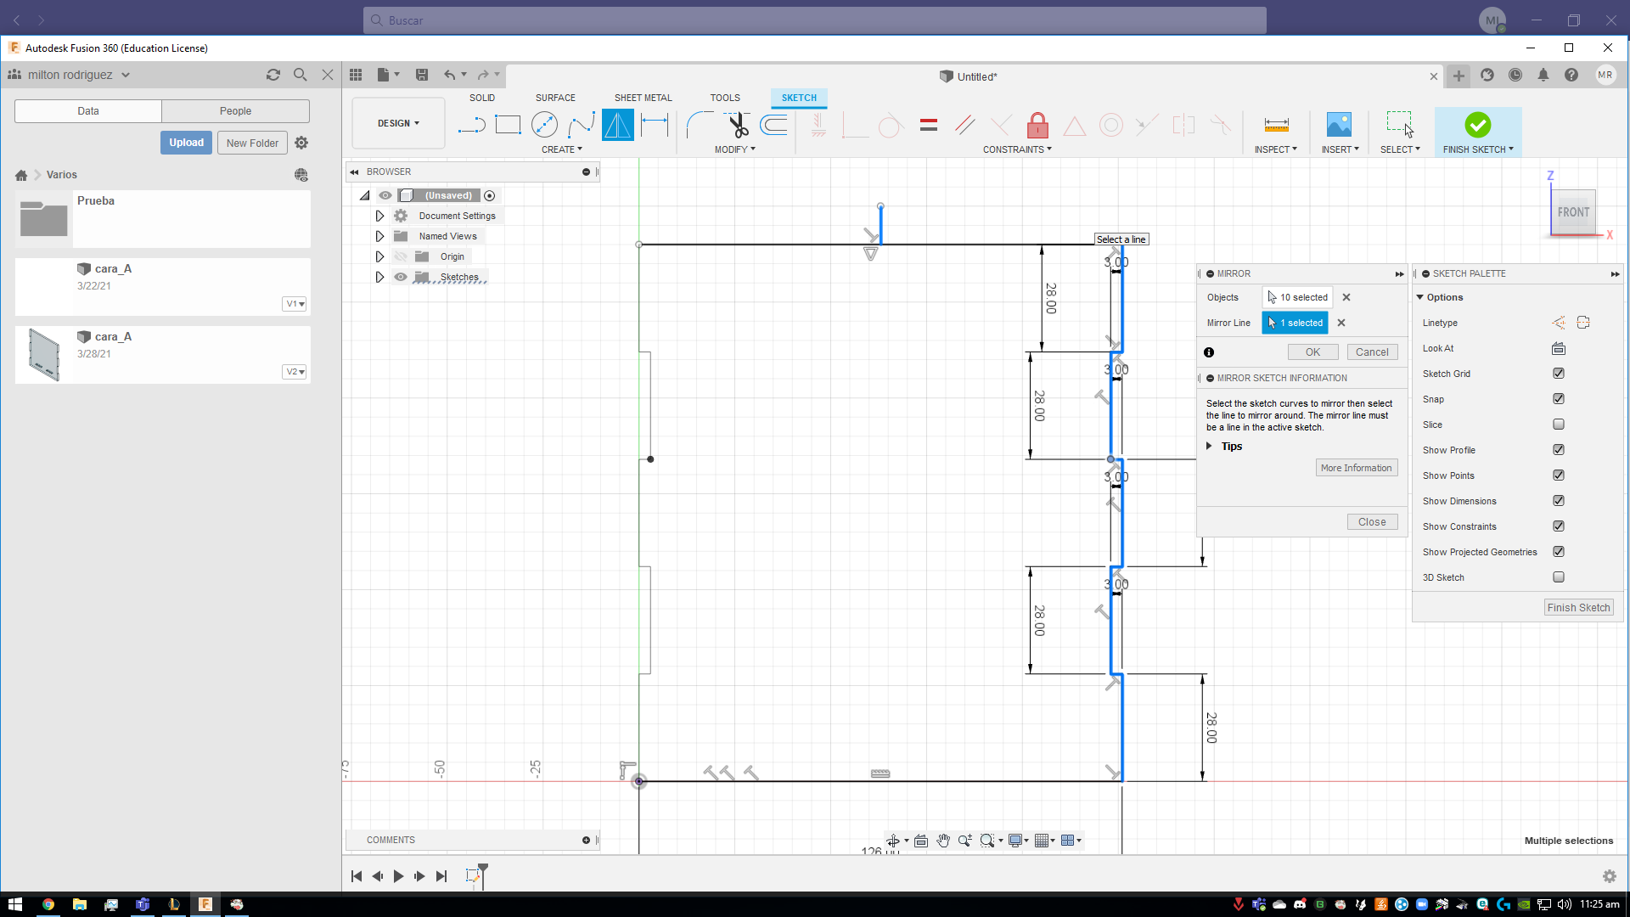The height and width of the screenshot is (917, 1630).
Task: Enable the 3D Sketch checkbox
Action: [x=1559, y=577]
